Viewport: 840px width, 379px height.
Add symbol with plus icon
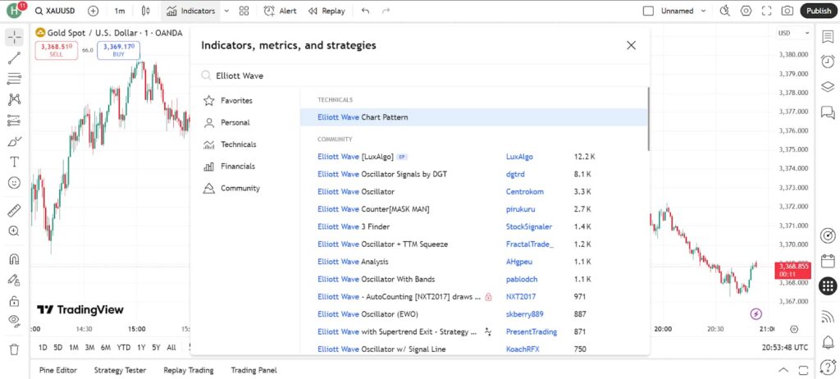[94, 11]
